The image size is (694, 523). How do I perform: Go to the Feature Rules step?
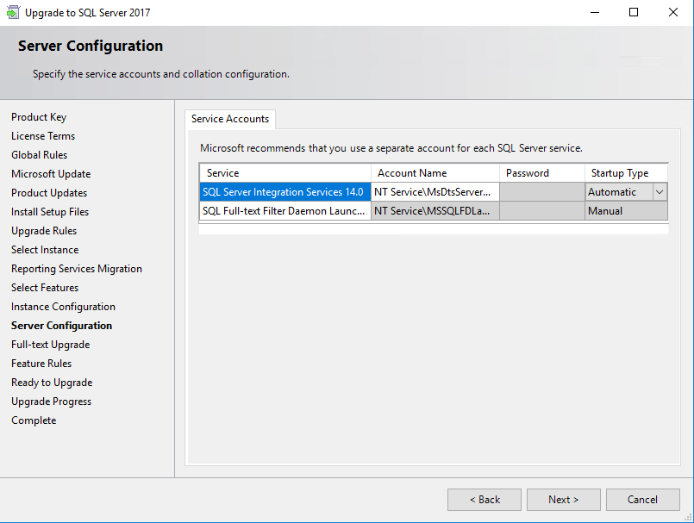click(41, 364)
